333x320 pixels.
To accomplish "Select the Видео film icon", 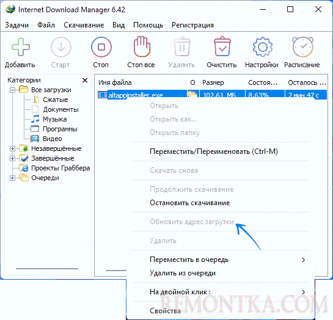I will [x=35, y=139].
